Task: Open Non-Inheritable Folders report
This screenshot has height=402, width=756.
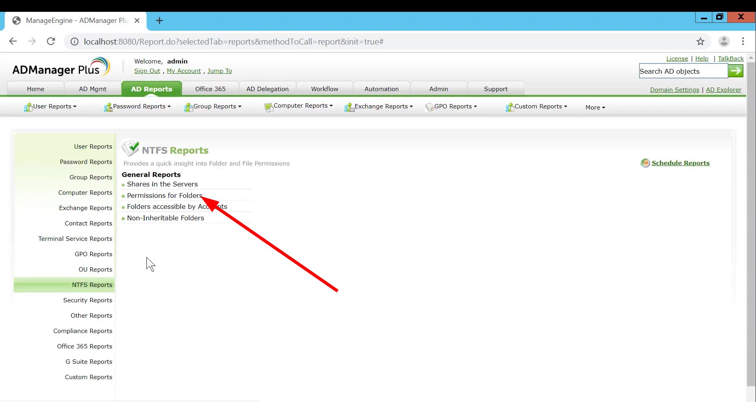Action: [165, 218]
